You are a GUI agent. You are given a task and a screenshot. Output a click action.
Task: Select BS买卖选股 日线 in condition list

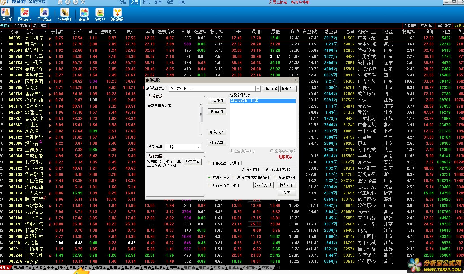click(x=263, y=101)
